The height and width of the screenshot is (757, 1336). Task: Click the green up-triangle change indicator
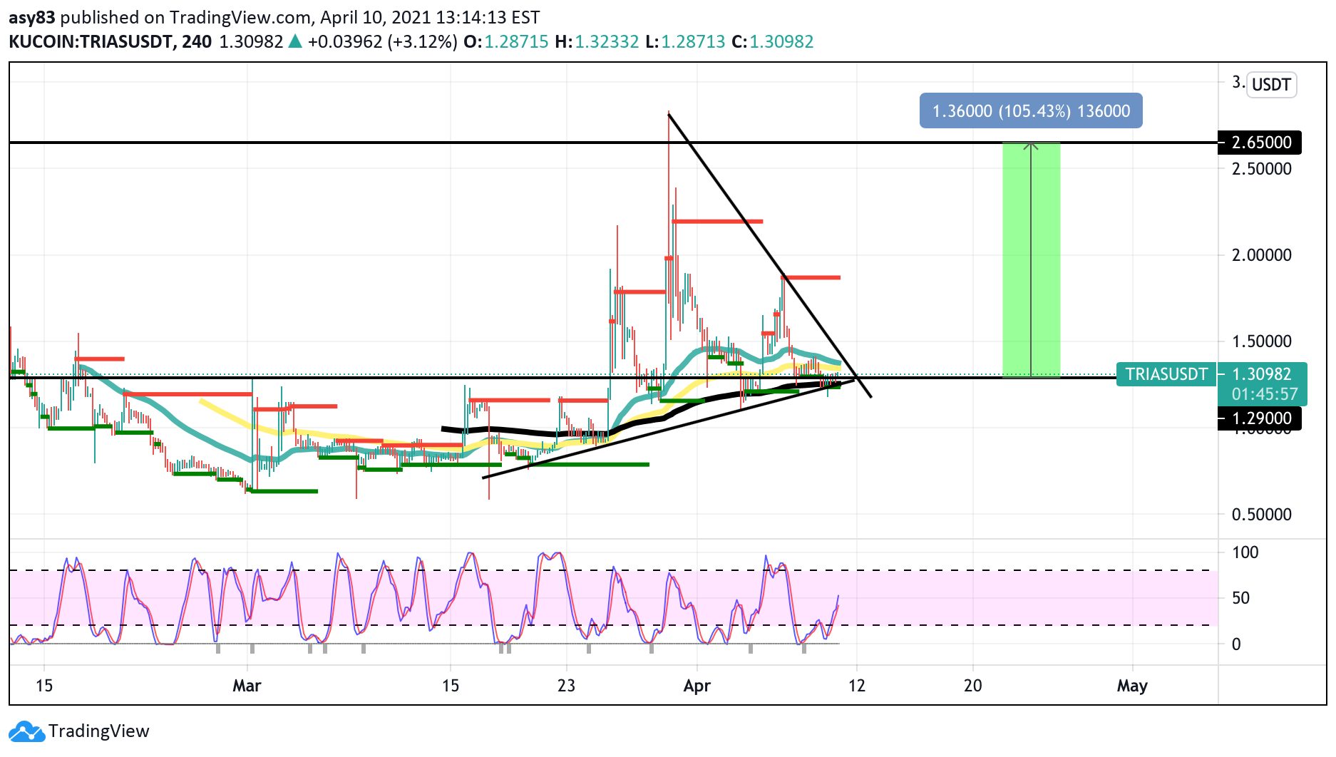pos(295,41)
